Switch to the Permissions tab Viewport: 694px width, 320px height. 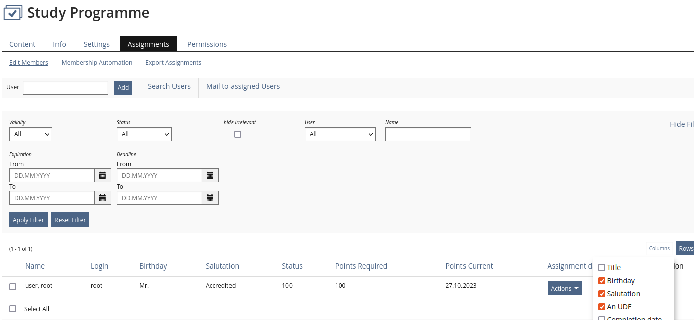207,44
